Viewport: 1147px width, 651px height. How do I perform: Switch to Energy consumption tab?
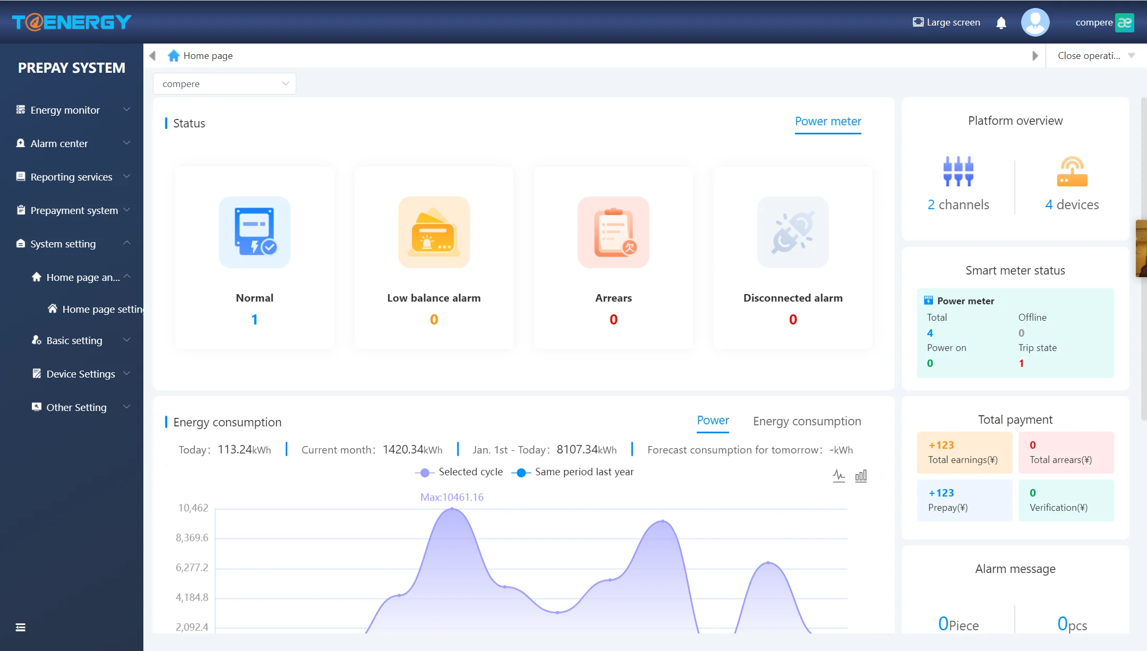(807, 420)
